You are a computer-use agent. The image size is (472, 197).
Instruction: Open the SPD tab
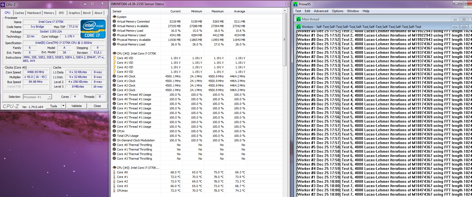[61, 13]
